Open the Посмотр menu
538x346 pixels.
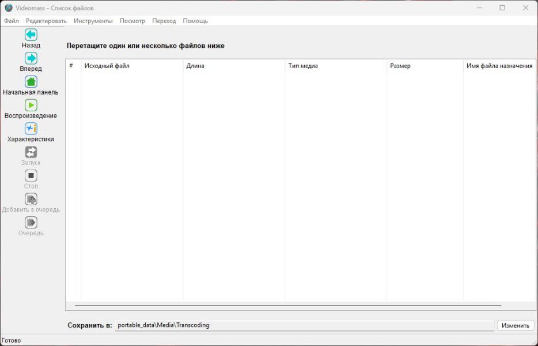[132, 21]
